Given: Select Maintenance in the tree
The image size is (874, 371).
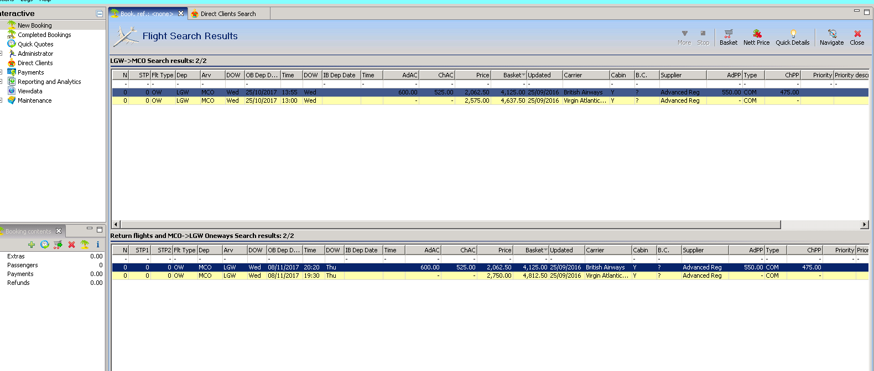Looking at the screenshot, I should coord(34,100).
